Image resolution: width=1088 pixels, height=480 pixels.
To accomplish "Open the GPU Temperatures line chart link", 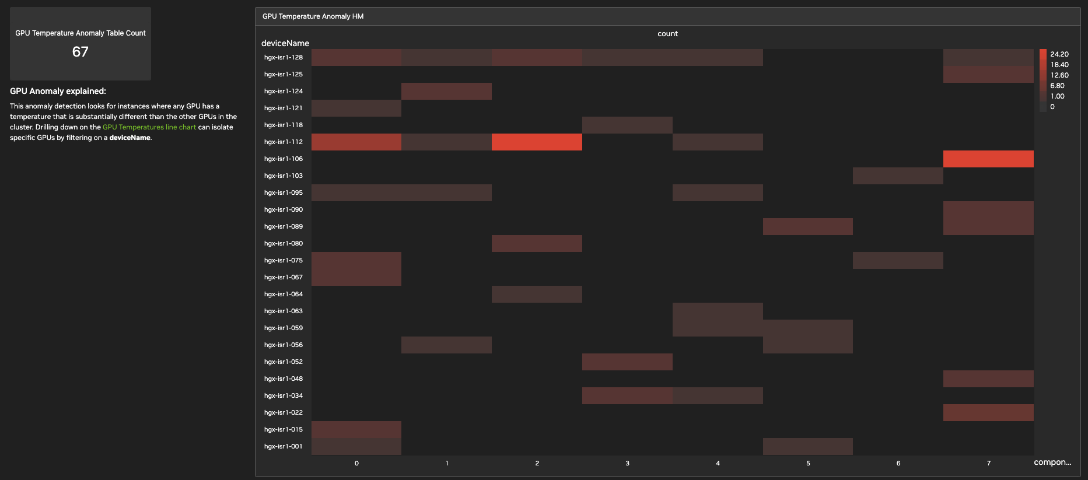I will tap(149, 127).
